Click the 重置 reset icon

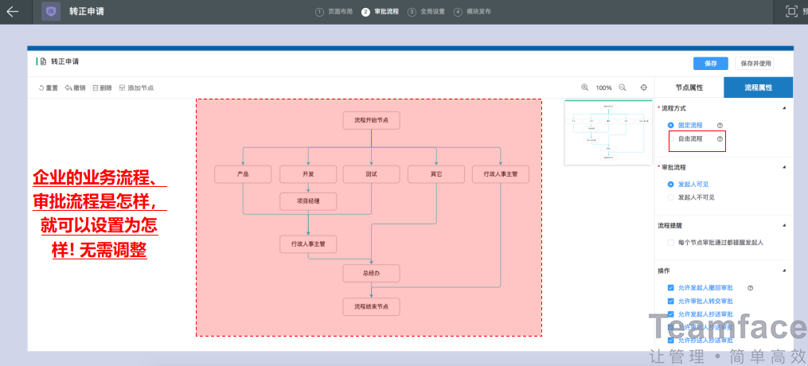click(41, 88)
